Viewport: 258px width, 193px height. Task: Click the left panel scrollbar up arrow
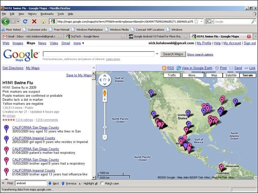pos(94,73)
